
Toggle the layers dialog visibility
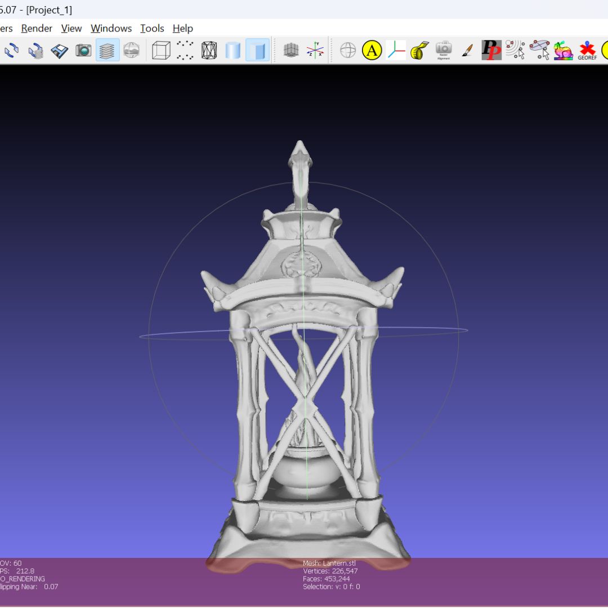tap(108, 50)
